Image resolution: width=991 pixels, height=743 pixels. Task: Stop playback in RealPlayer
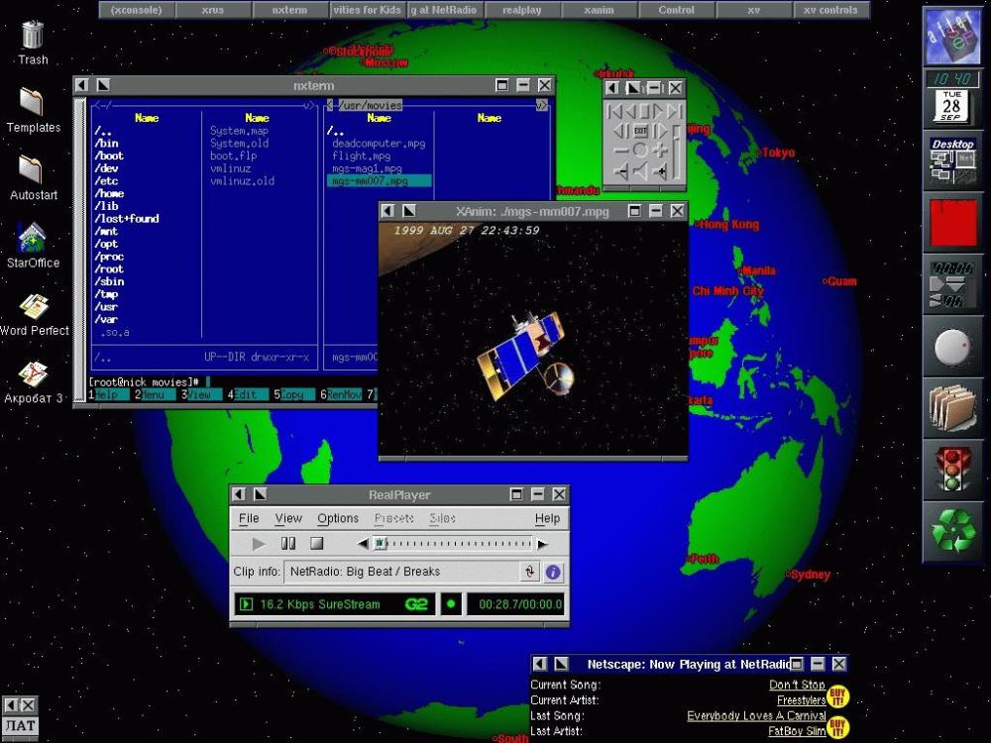(x=317, y=543)
